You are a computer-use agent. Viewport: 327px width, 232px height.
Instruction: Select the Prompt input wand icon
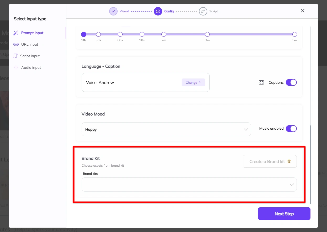click(x=16, y=33)
